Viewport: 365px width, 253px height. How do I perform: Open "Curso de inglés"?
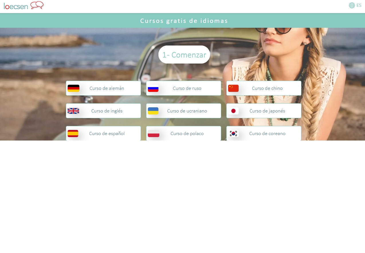107,111
